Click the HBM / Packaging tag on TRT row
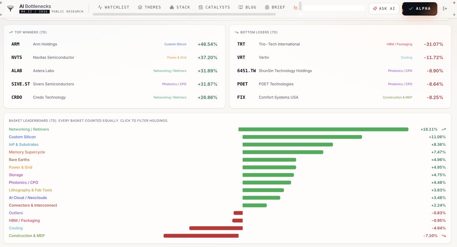Viewport: 457px width, 247px height. click(399, 44)
